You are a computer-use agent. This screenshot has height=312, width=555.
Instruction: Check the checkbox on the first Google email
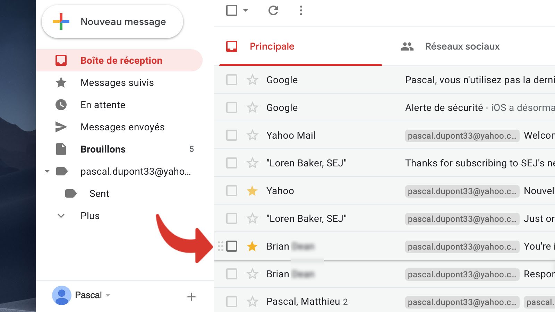231,79
